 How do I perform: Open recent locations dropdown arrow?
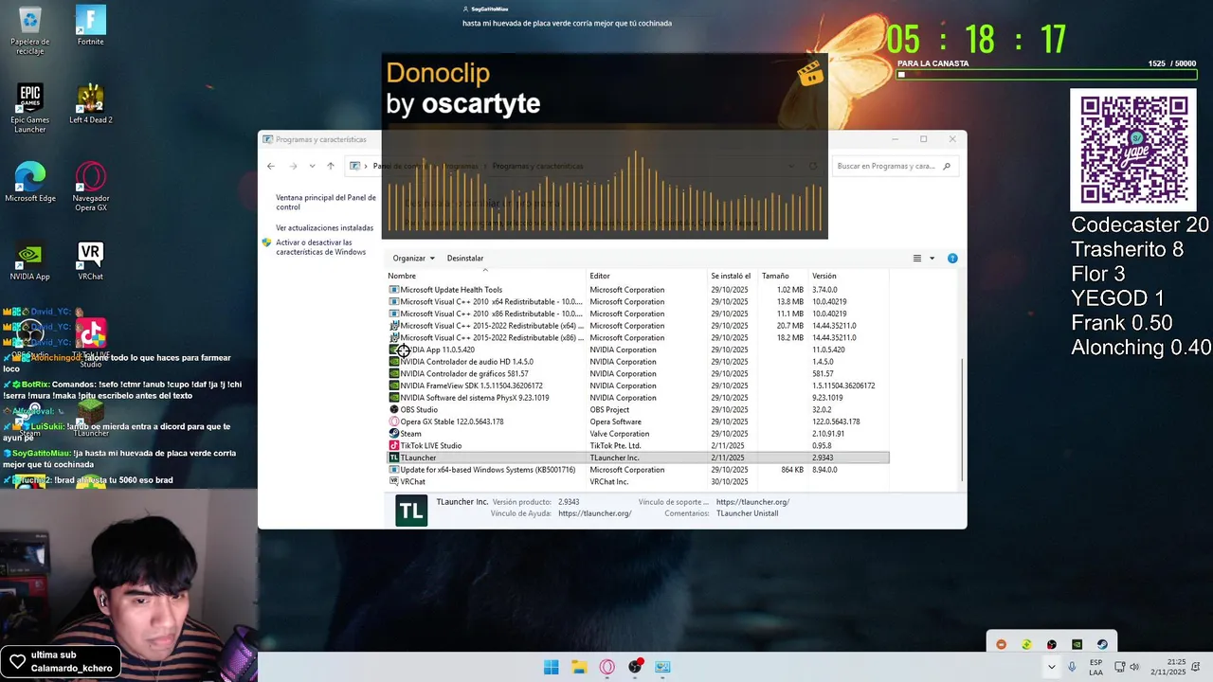(313, 166)
